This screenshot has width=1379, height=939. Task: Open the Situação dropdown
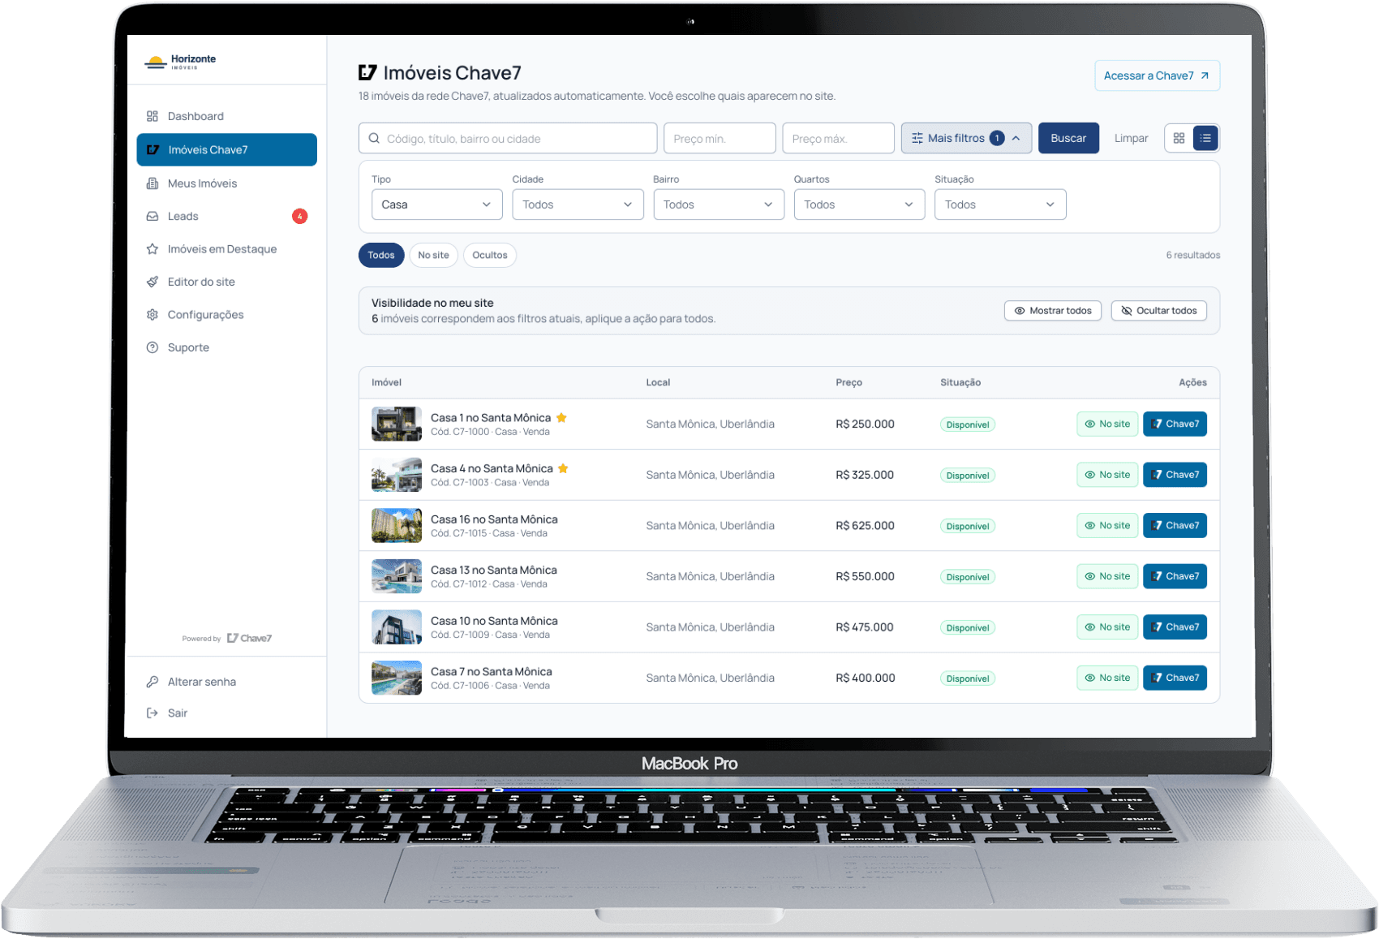(x=1000, y=205)
